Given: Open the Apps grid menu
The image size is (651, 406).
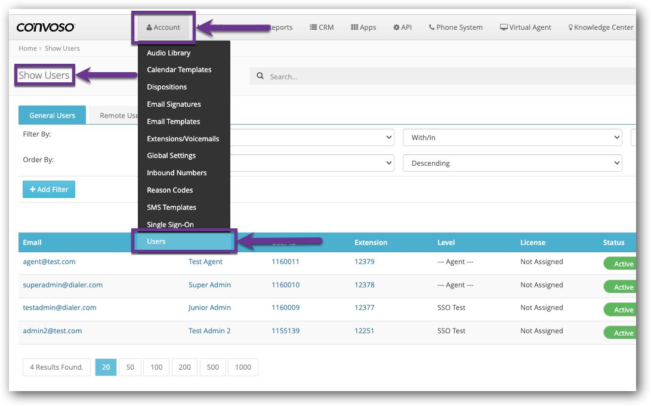Looking at the screenshot, I should [363, 27].
